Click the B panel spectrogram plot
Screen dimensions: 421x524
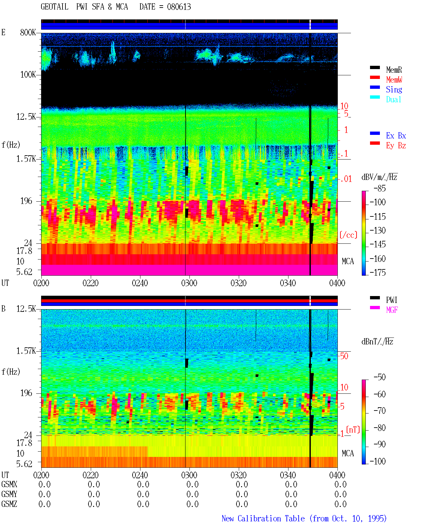(x=189, y=388)
